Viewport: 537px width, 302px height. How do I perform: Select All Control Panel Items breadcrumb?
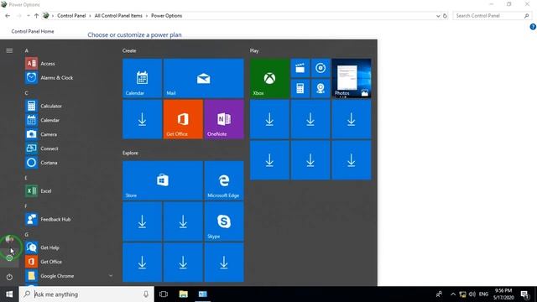click(118, 16)
